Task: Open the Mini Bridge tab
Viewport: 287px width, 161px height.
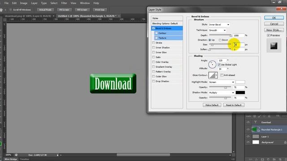Action: click(11, 159)
